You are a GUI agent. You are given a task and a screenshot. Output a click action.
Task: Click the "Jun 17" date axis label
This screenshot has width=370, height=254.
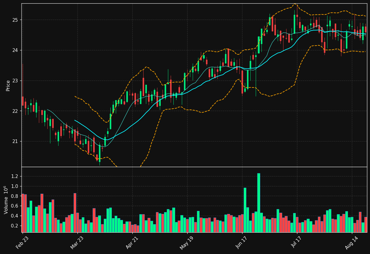tap(242, 242)
